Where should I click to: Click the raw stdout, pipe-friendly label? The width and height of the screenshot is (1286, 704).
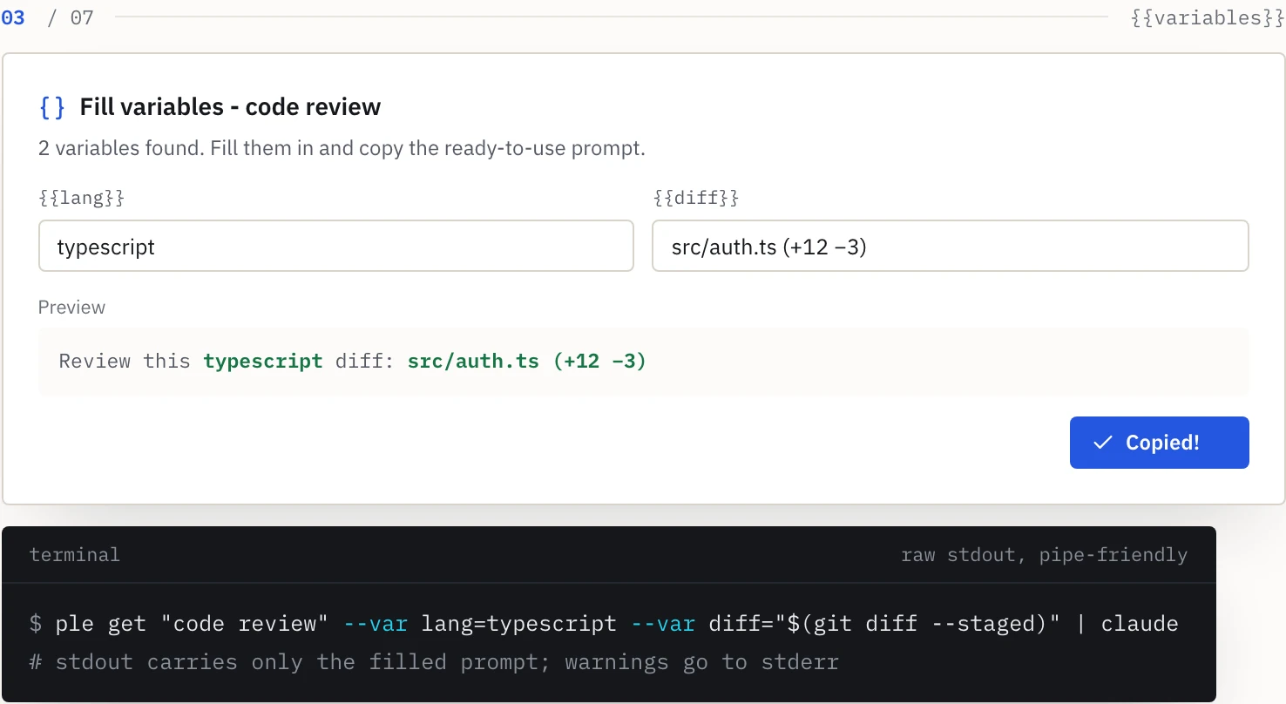1044,555
